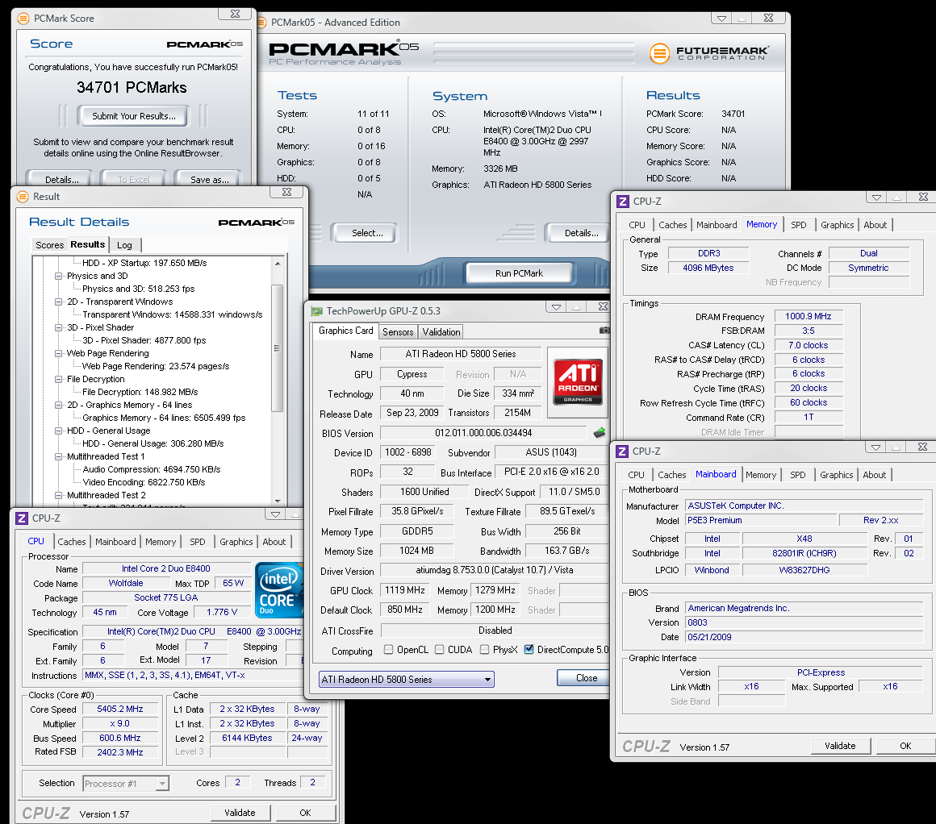Switch to the Scores tab in Result Details
Viewport: 936px width, 824px height.
coord(49,245)
